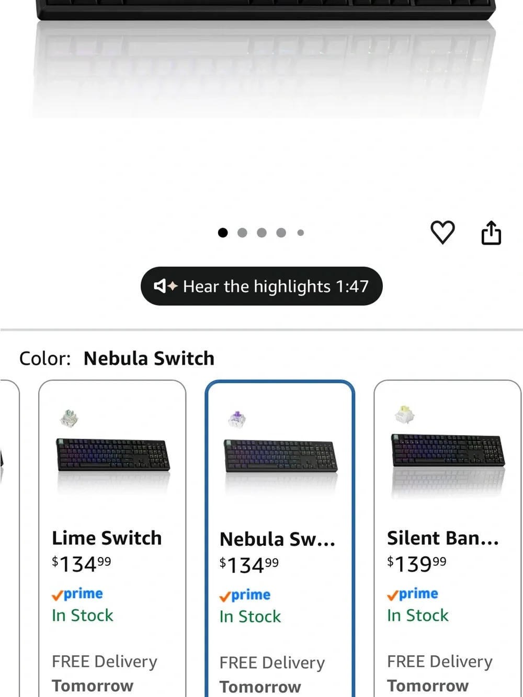The height and width of the screenshot is (697, 523).
Task: Select the Lime Switch option card
Action: 112,539
